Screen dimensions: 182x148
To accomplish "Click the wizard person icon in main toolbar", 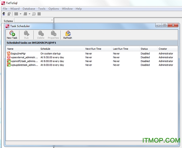I will point(4,14).
